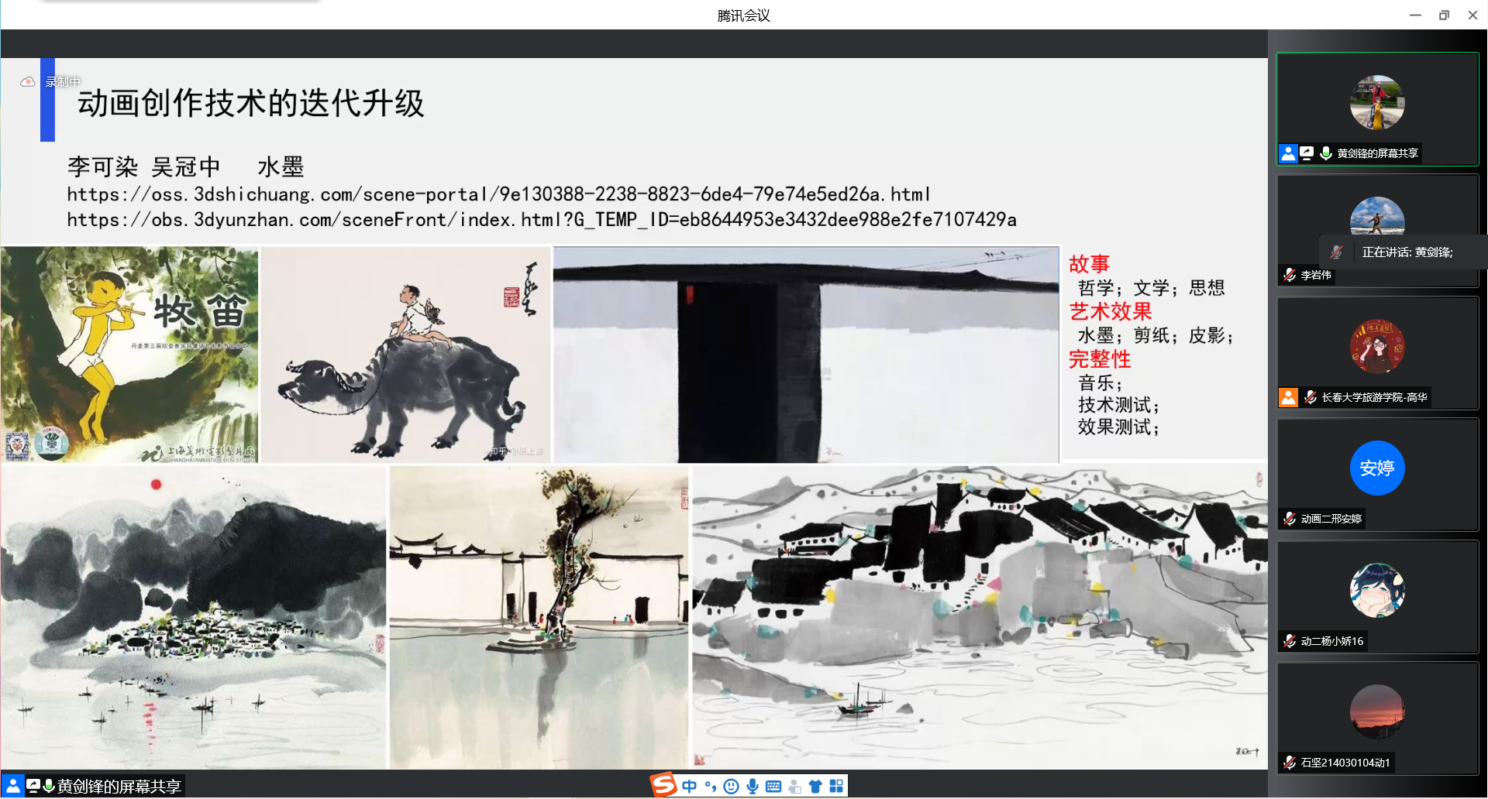Click bottom-left green microphone icon
This screenshot has width=1488, height=799.
49,786
